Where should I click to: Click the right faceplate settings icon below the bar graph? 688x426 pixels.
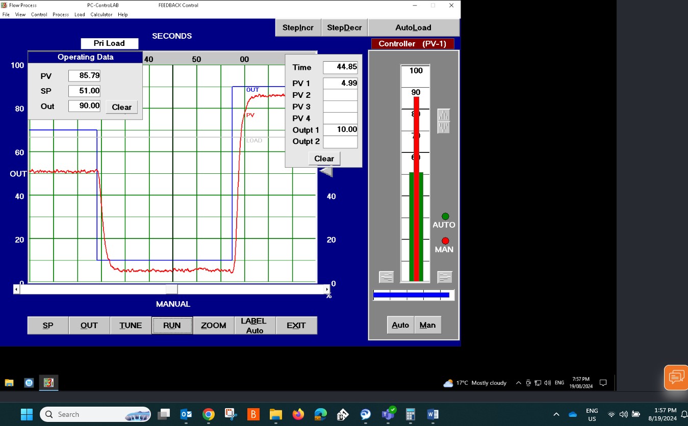(x=444, y=277)
